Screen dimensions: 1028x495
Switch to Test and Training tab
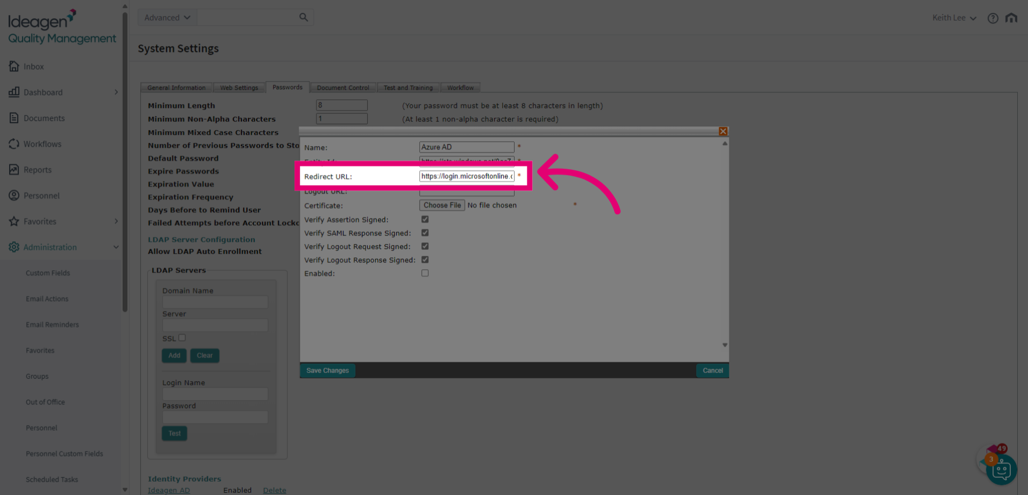click(408, 88)
